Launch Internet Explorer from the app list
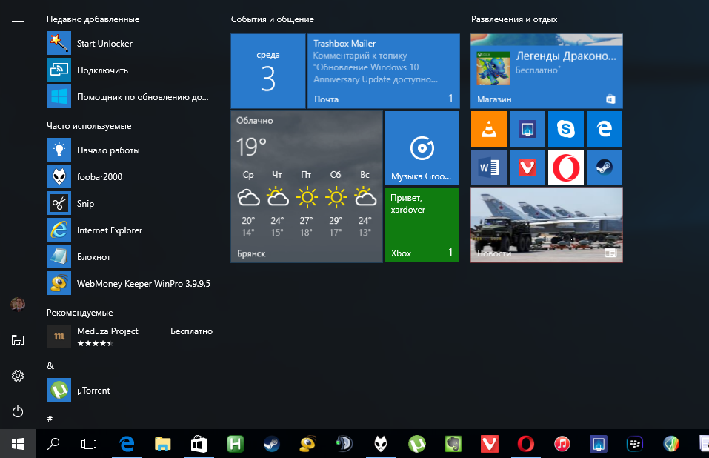This screenshot has width=709, height=458. pyautogui.click(x=129, y=230)
